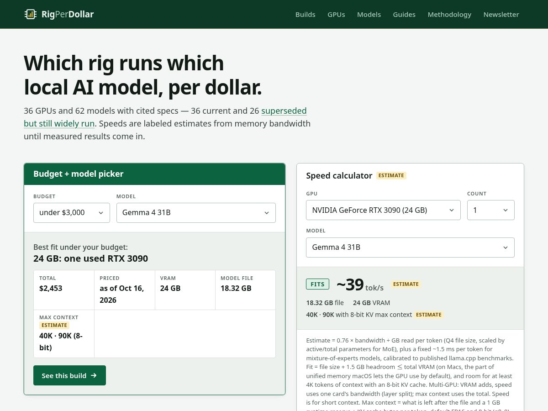The image size is (548, 411).
Task: Click the Speed calculator heading
Action: 339,176
